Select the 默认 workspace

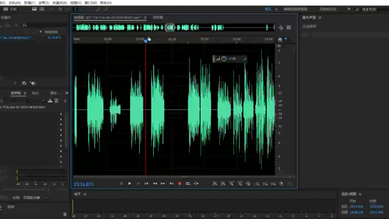point(268,9)
